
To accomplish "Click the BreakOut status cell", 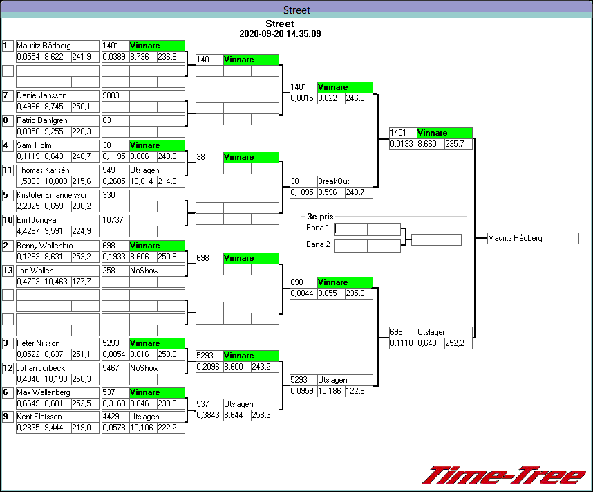I will coord(345,181).
